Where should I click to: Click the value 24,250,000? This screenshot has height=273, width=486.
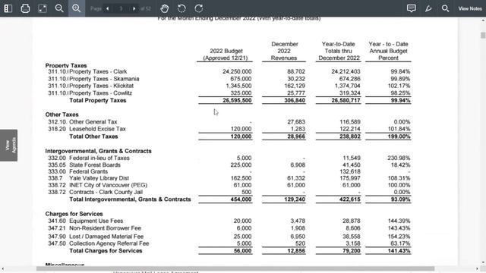(x=237, y=71)
